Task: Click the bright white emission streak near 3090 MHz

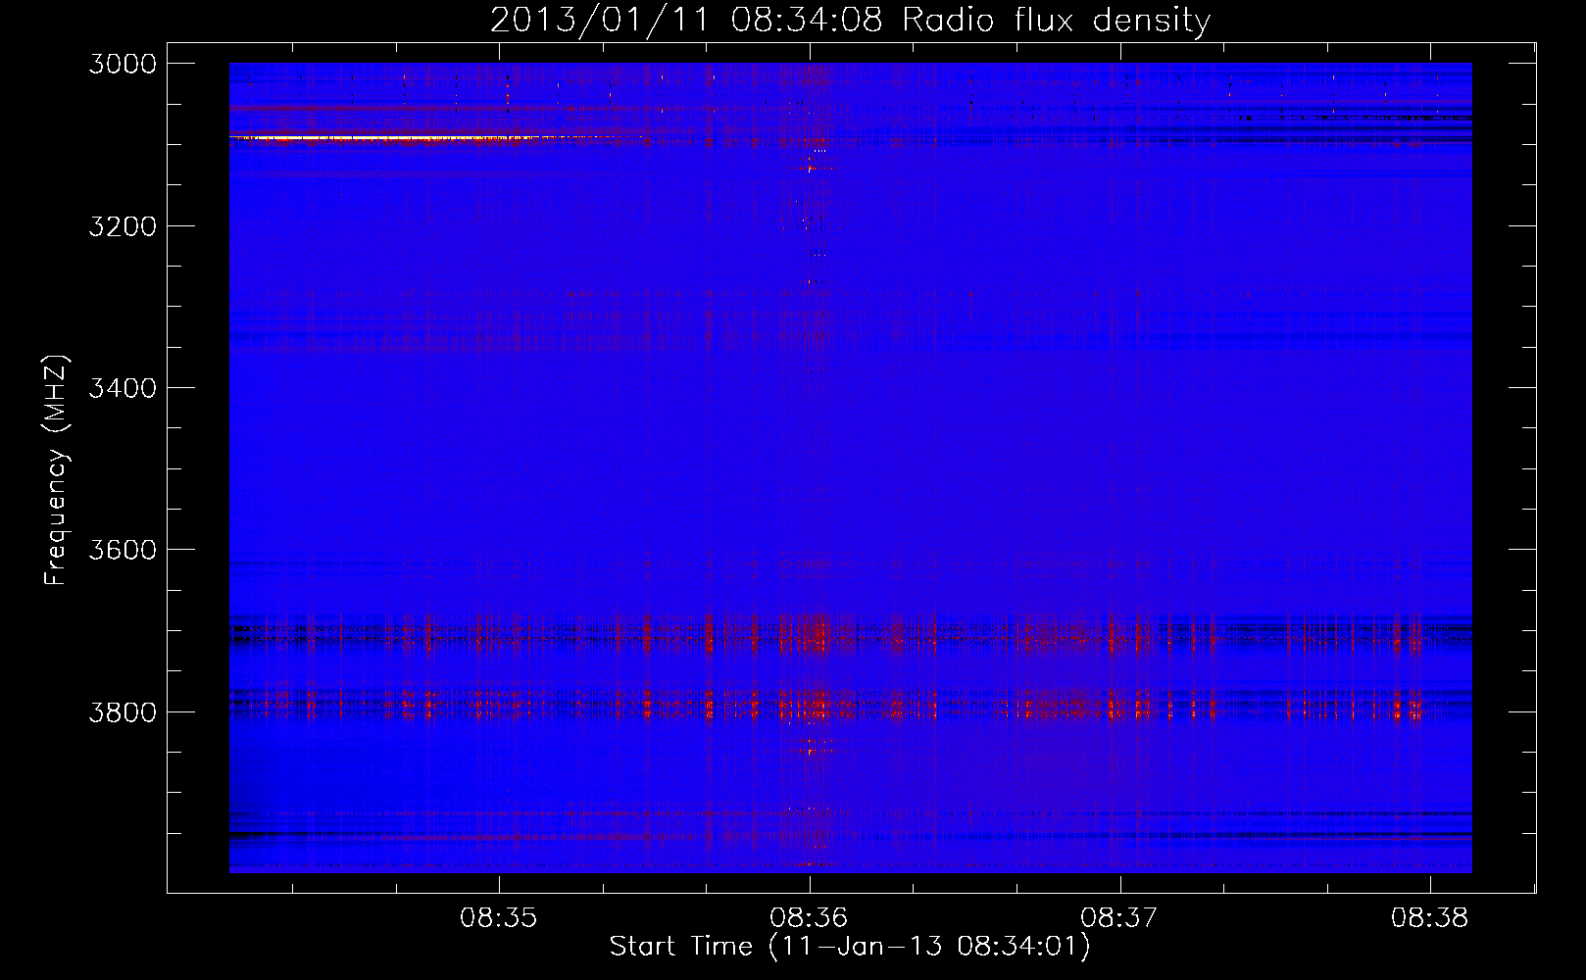Action: coord(382,139)
